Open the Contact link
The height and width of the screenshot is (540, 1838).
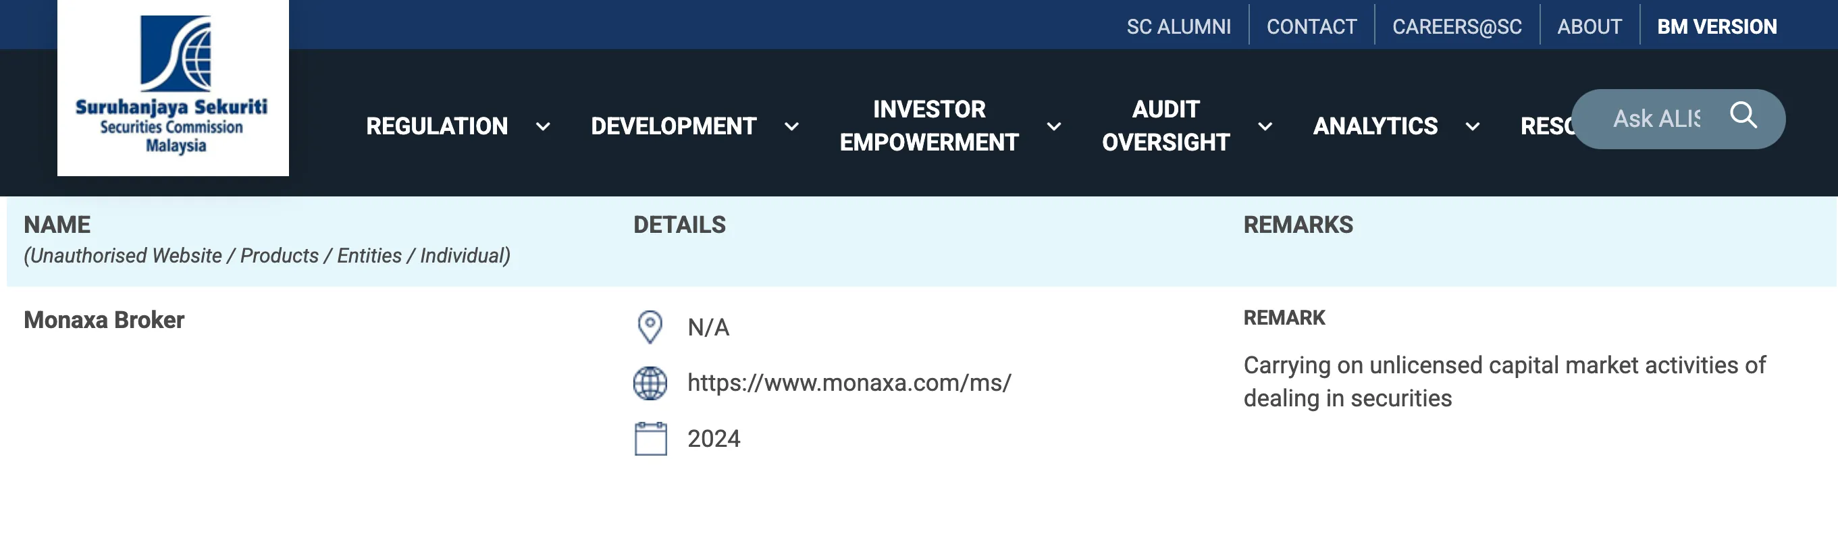click(x=1311, y=26)
